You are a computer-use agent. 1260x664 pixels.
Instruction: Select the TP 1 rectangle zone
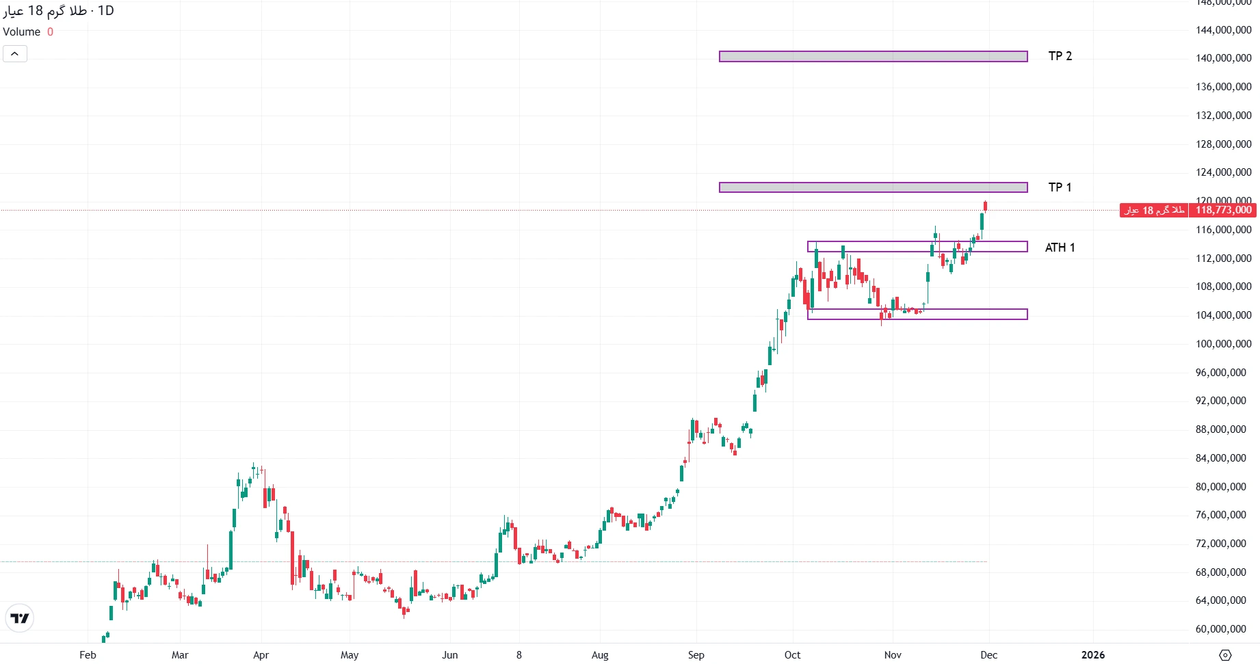873,187
